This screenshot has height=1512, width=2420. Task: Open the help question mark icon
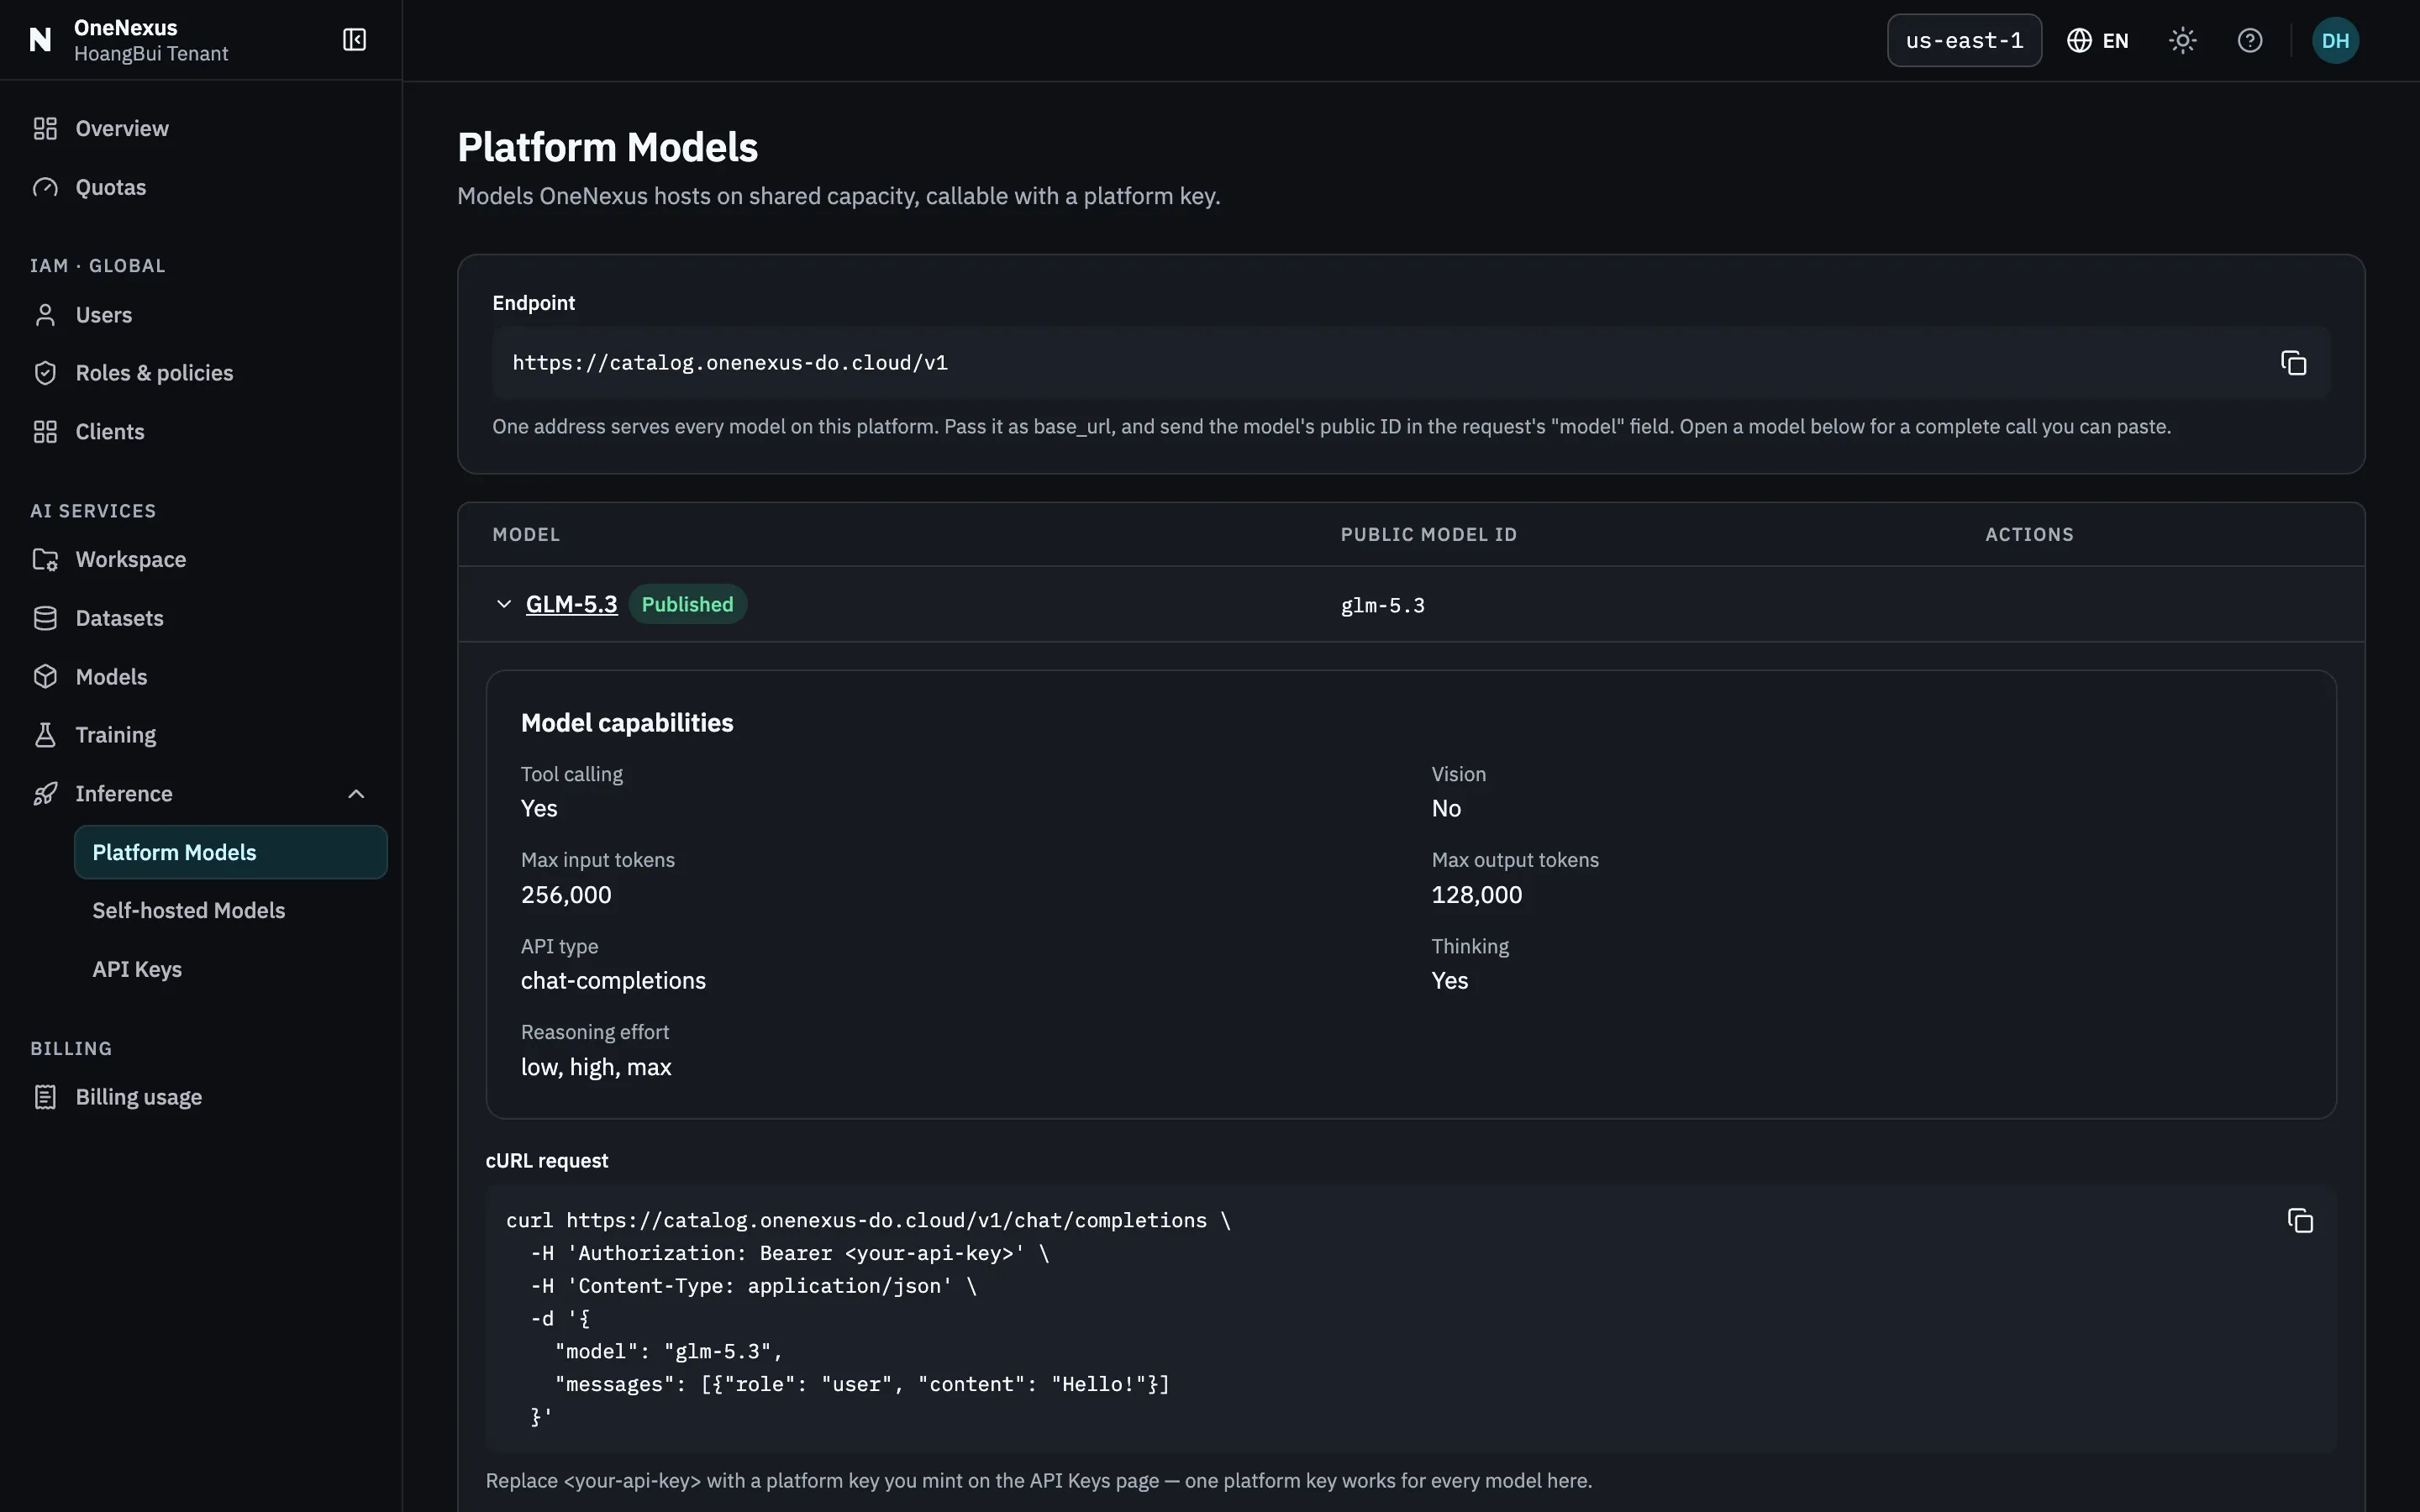2250,40
